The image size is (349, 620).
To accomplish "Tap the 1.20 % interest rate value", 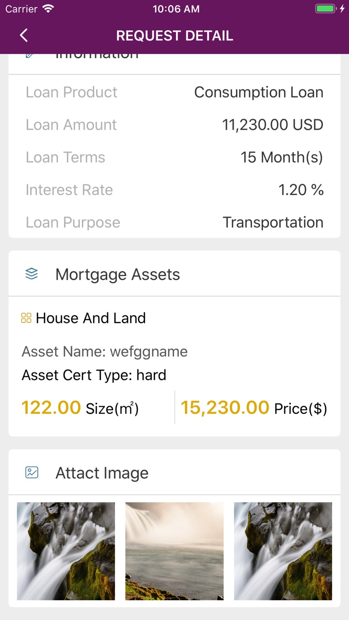I will coord(301,190).
